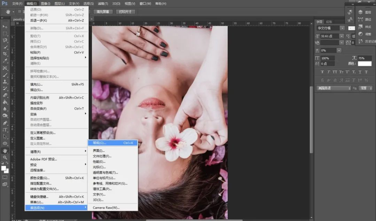376x221 pixels.
Task: Switch to the 段落 tab
Action: point(329,22)
